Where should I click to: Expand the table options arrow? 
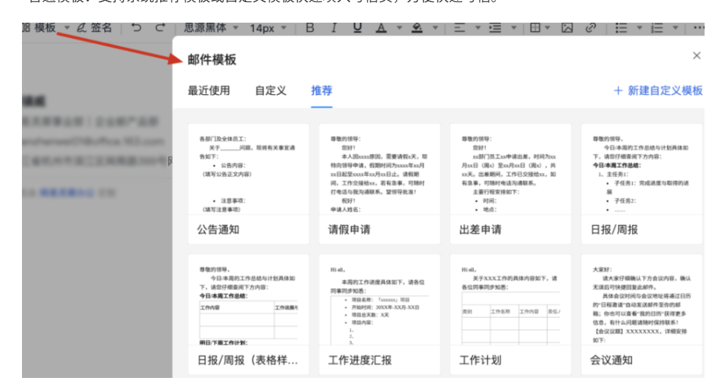(547, 28)
